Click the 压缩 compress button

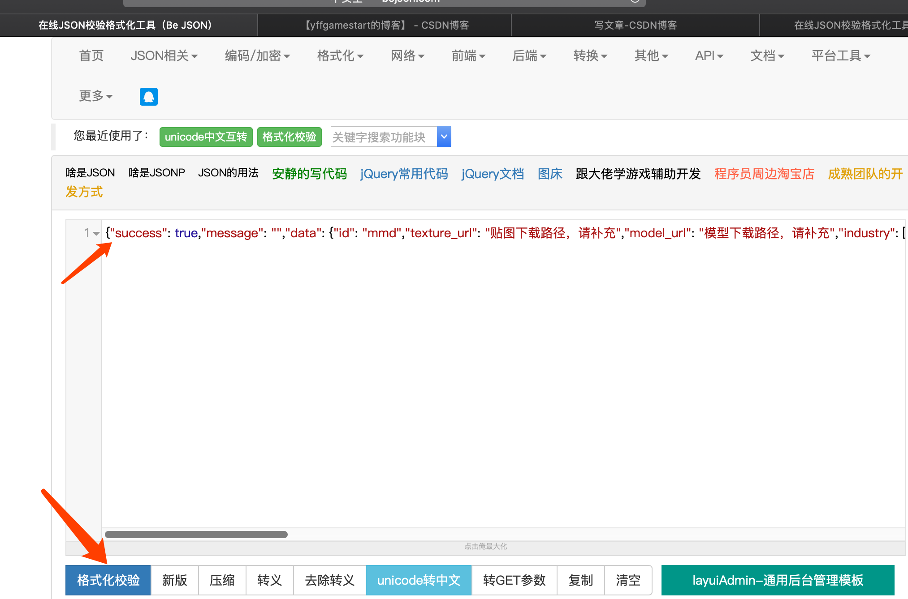point(222,580)
